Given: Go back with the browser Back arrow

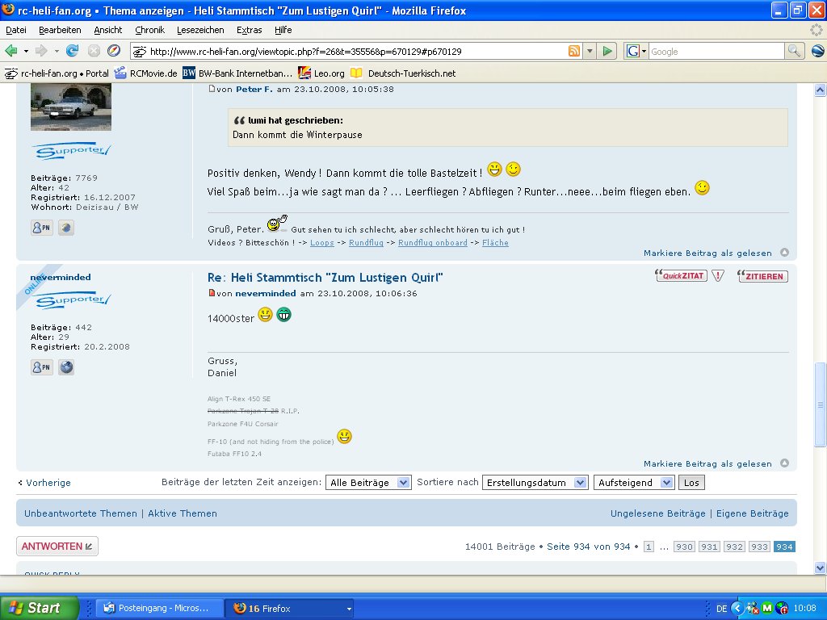Looking at the screenshot, I should (x=11, y=51).
